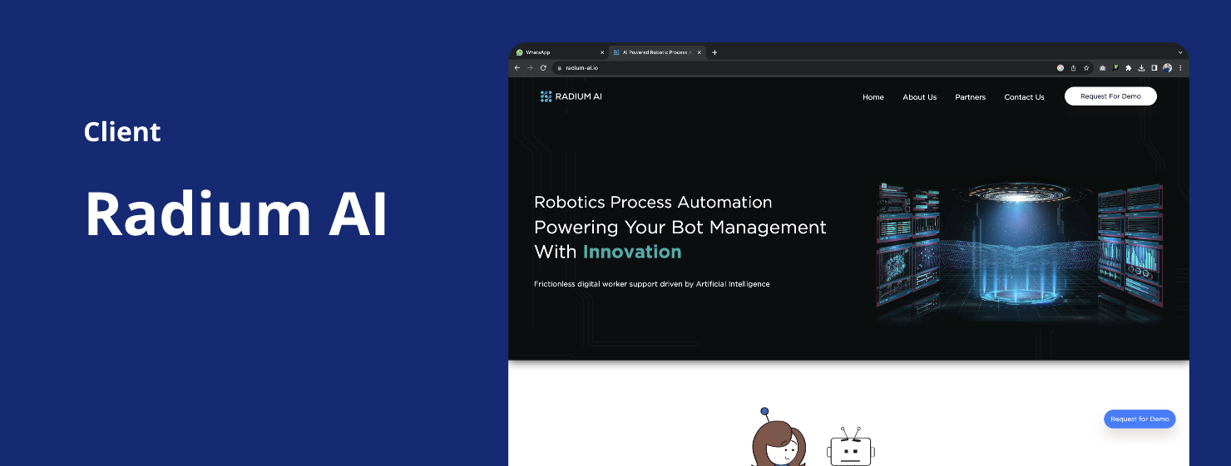The image size is (1231, 466).
Task: Open the three-dot Chrome menu
Action: pyautogui.click(x=1180, y=68)
